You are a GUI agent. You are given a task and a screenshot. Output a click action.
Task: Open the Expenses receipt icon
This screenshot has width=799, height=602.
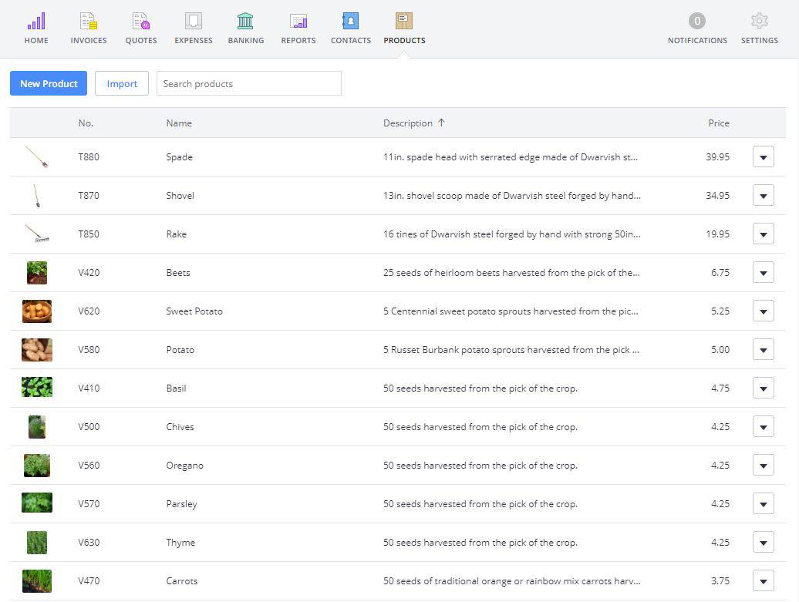coord(194,21)
